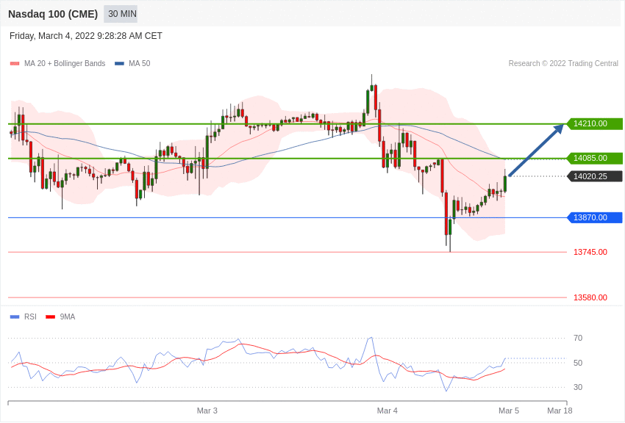Click the Nasdaq 100 (CME) title
Image resolution: width=625 pixels, height=423 pixels.
pyautogui.click(x=53, y=14)
